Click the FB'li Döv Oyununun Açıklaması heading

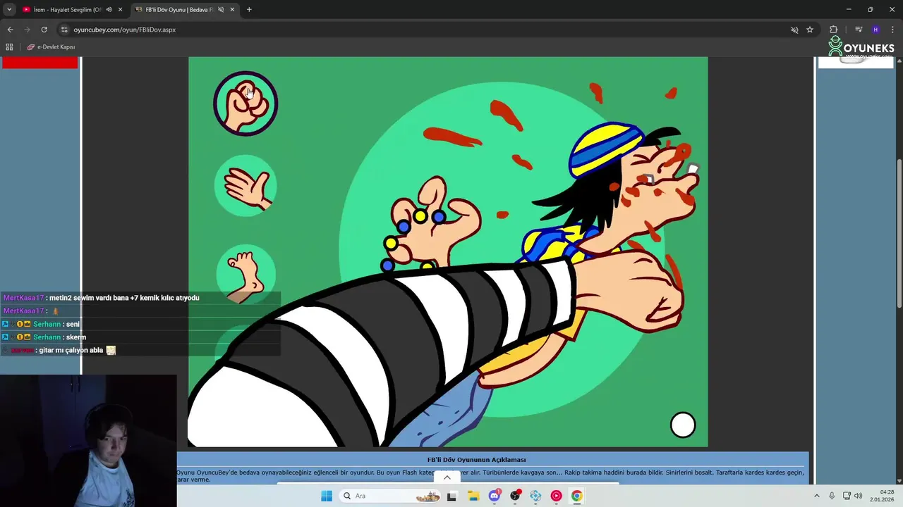coord(476,459)
